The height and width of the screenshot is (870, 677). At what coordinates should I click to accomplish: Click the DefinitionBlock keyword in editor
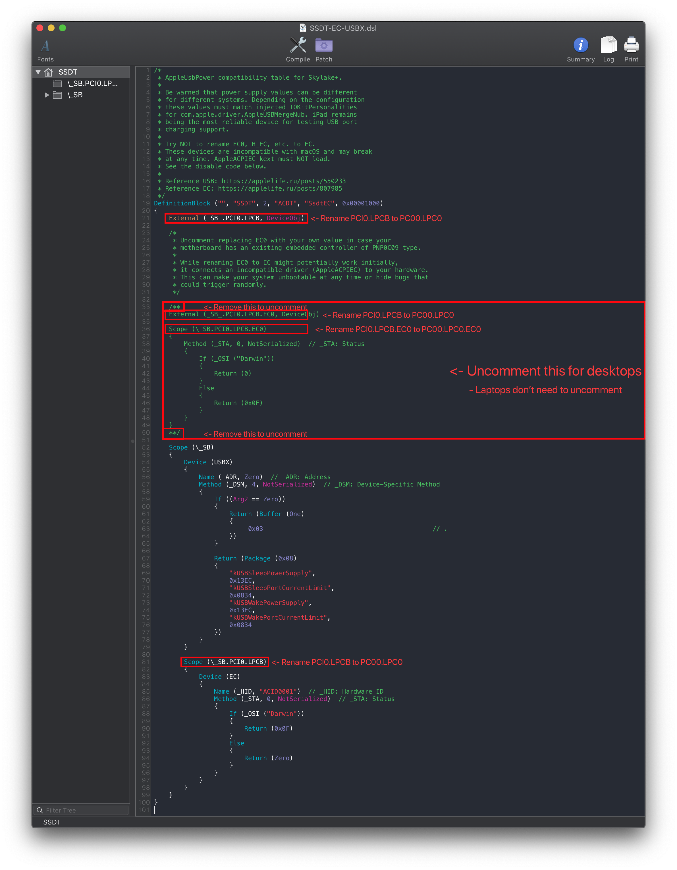[x=182, y=203]
